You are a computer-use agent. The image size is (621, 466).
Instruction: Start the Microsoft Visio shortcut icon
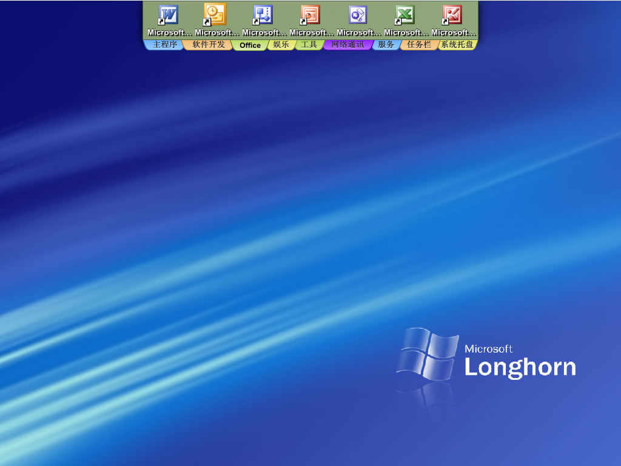pyautogui.click(x=262, y=15)
